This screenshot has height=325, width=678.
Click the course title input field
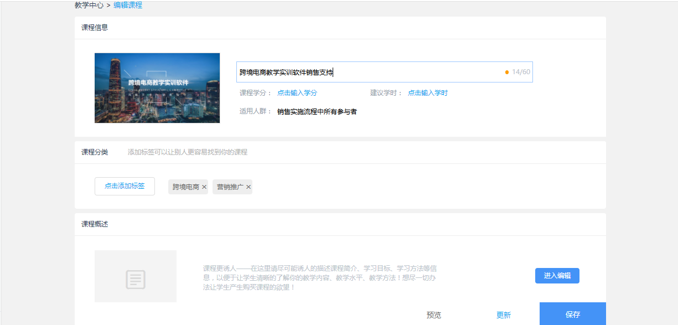(384, 72)
